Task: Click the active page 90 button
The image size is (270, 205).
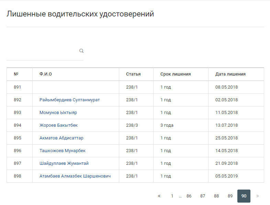Action: coord(244,196)
